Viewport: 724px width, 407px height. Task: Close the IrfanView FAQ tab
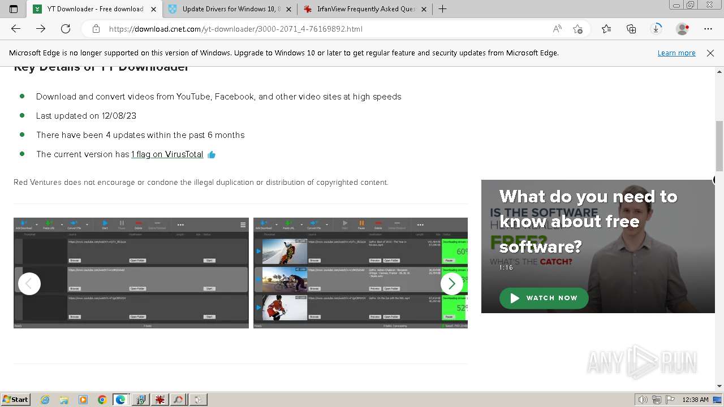(x=424, y=9)
